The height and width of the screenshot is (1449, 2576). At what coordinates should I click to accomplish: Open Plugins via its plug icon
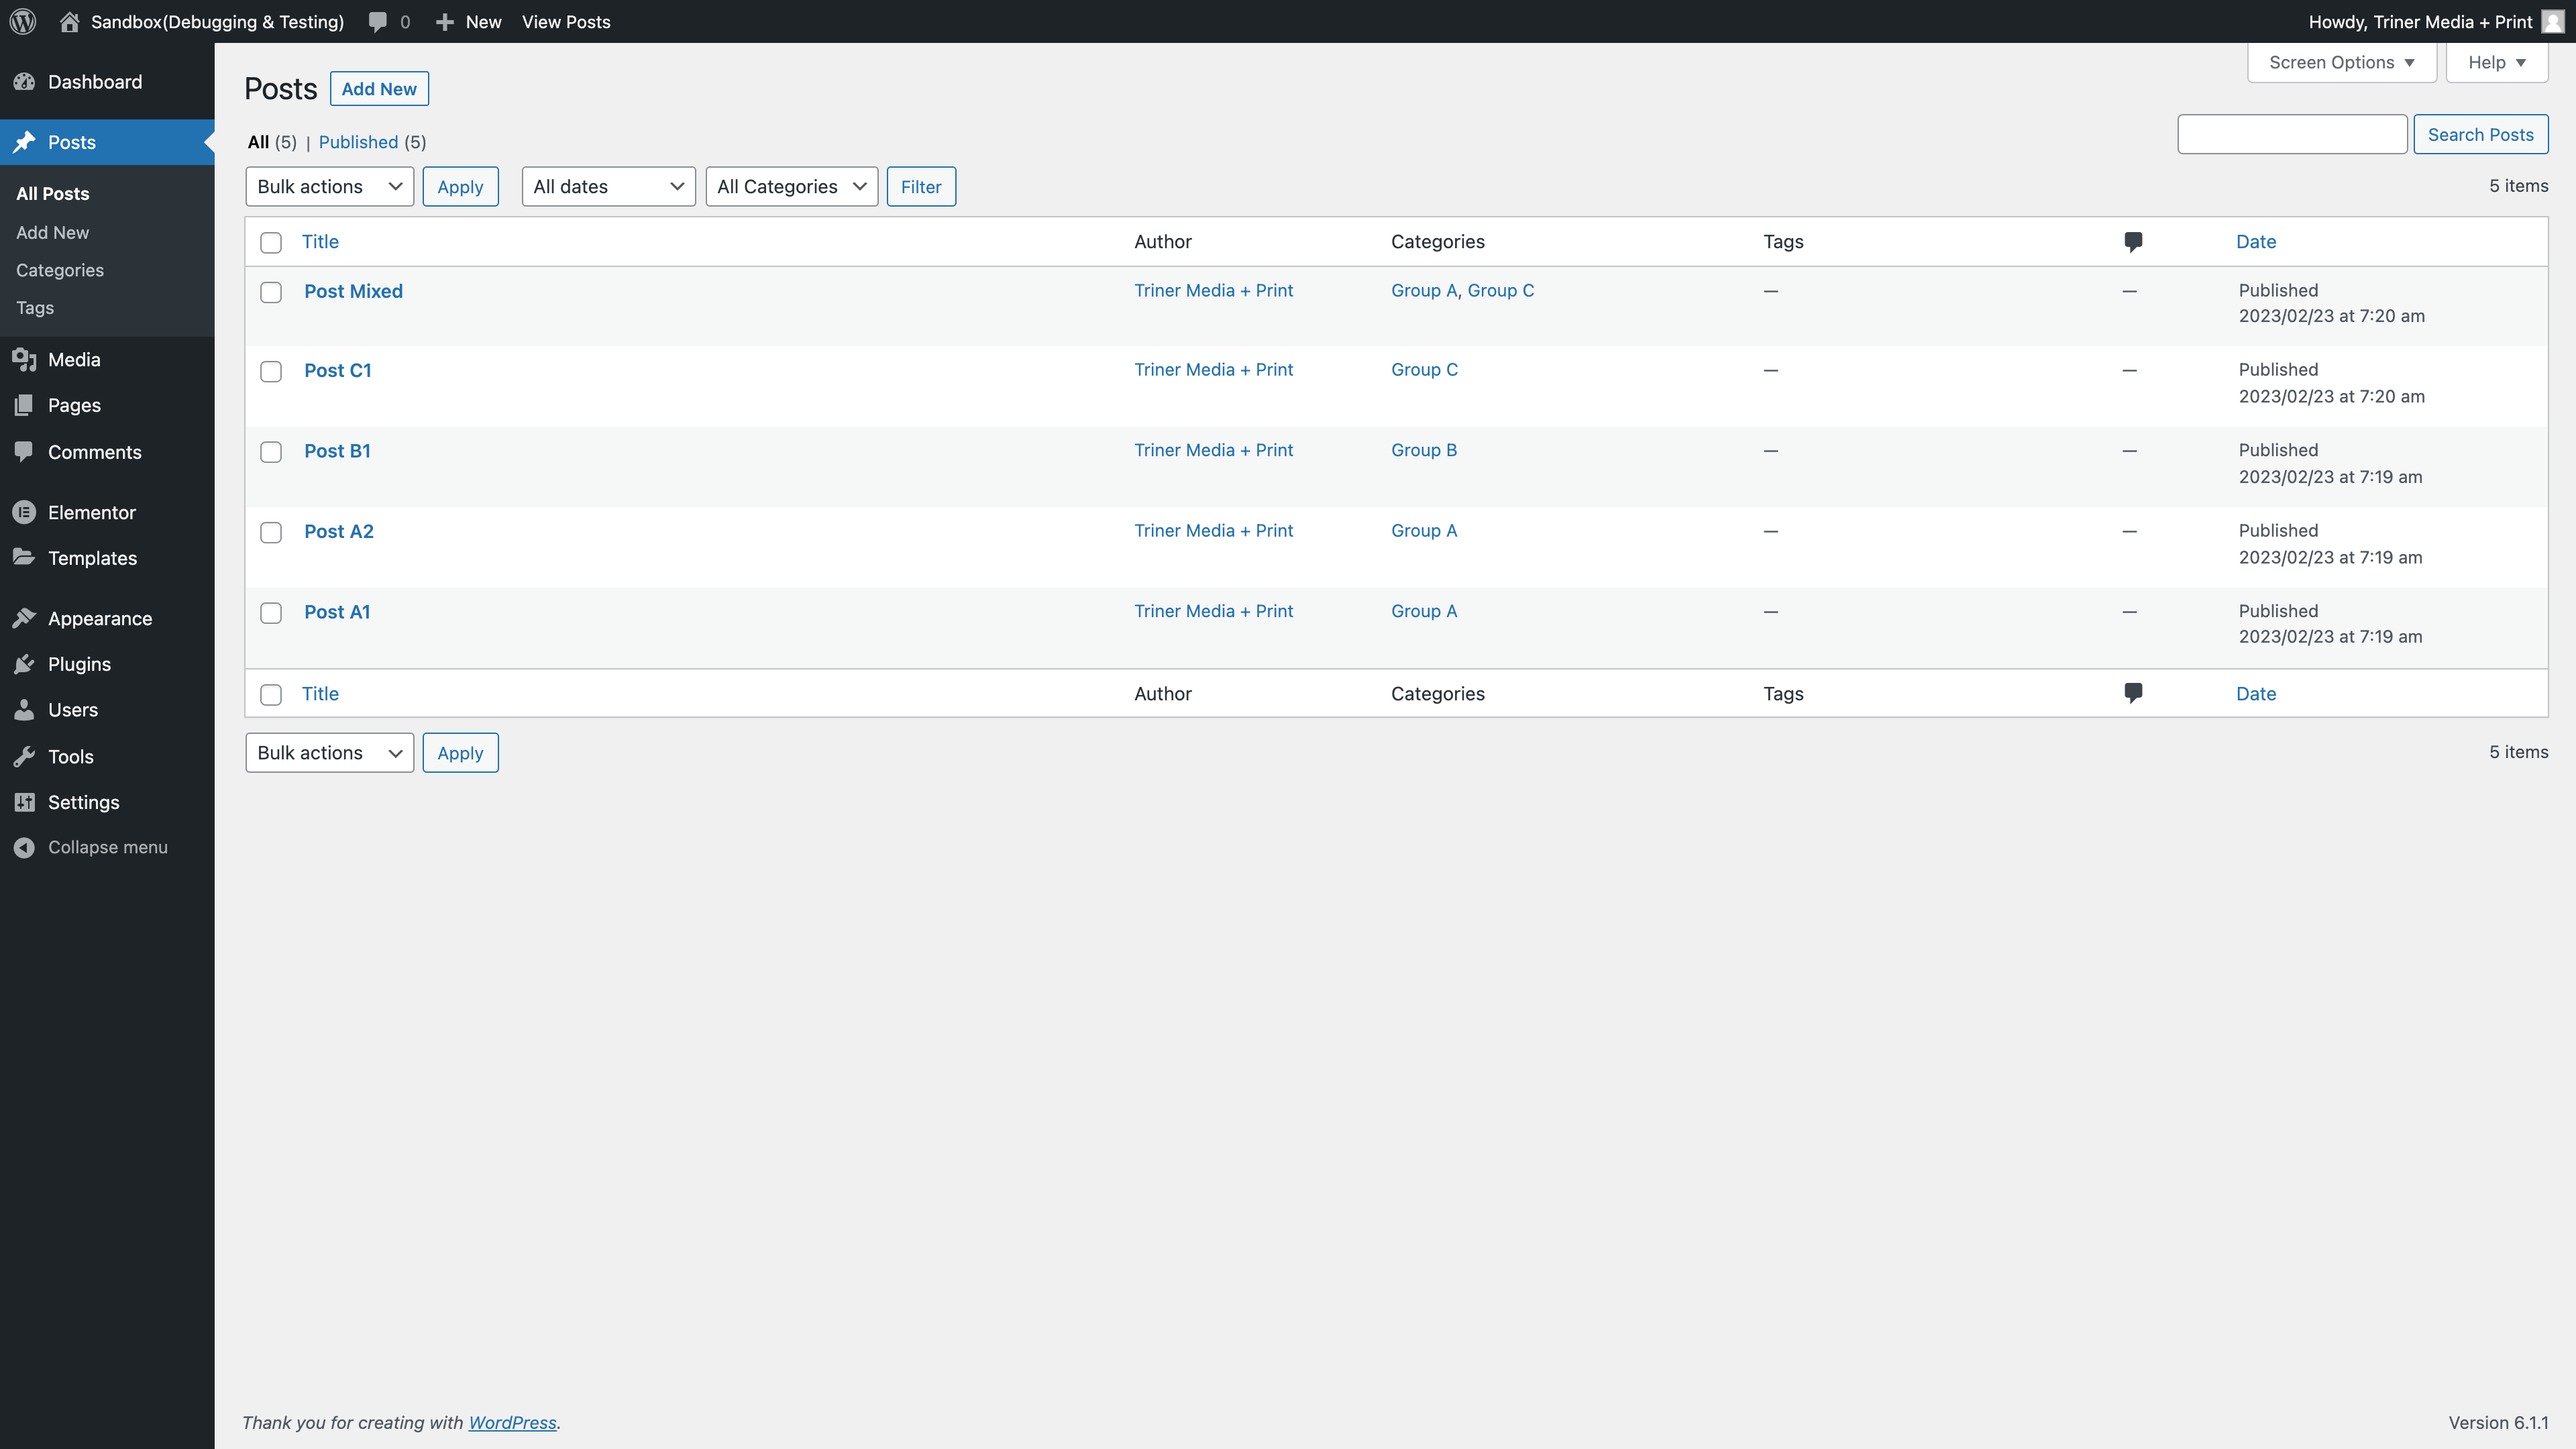click(x=24, y=664)
